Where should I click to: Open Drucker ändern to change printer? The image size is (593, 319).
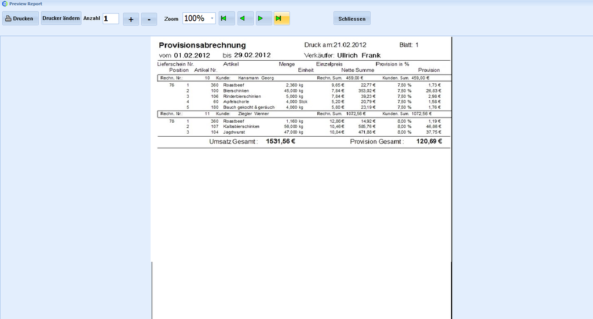pos(61,18)
